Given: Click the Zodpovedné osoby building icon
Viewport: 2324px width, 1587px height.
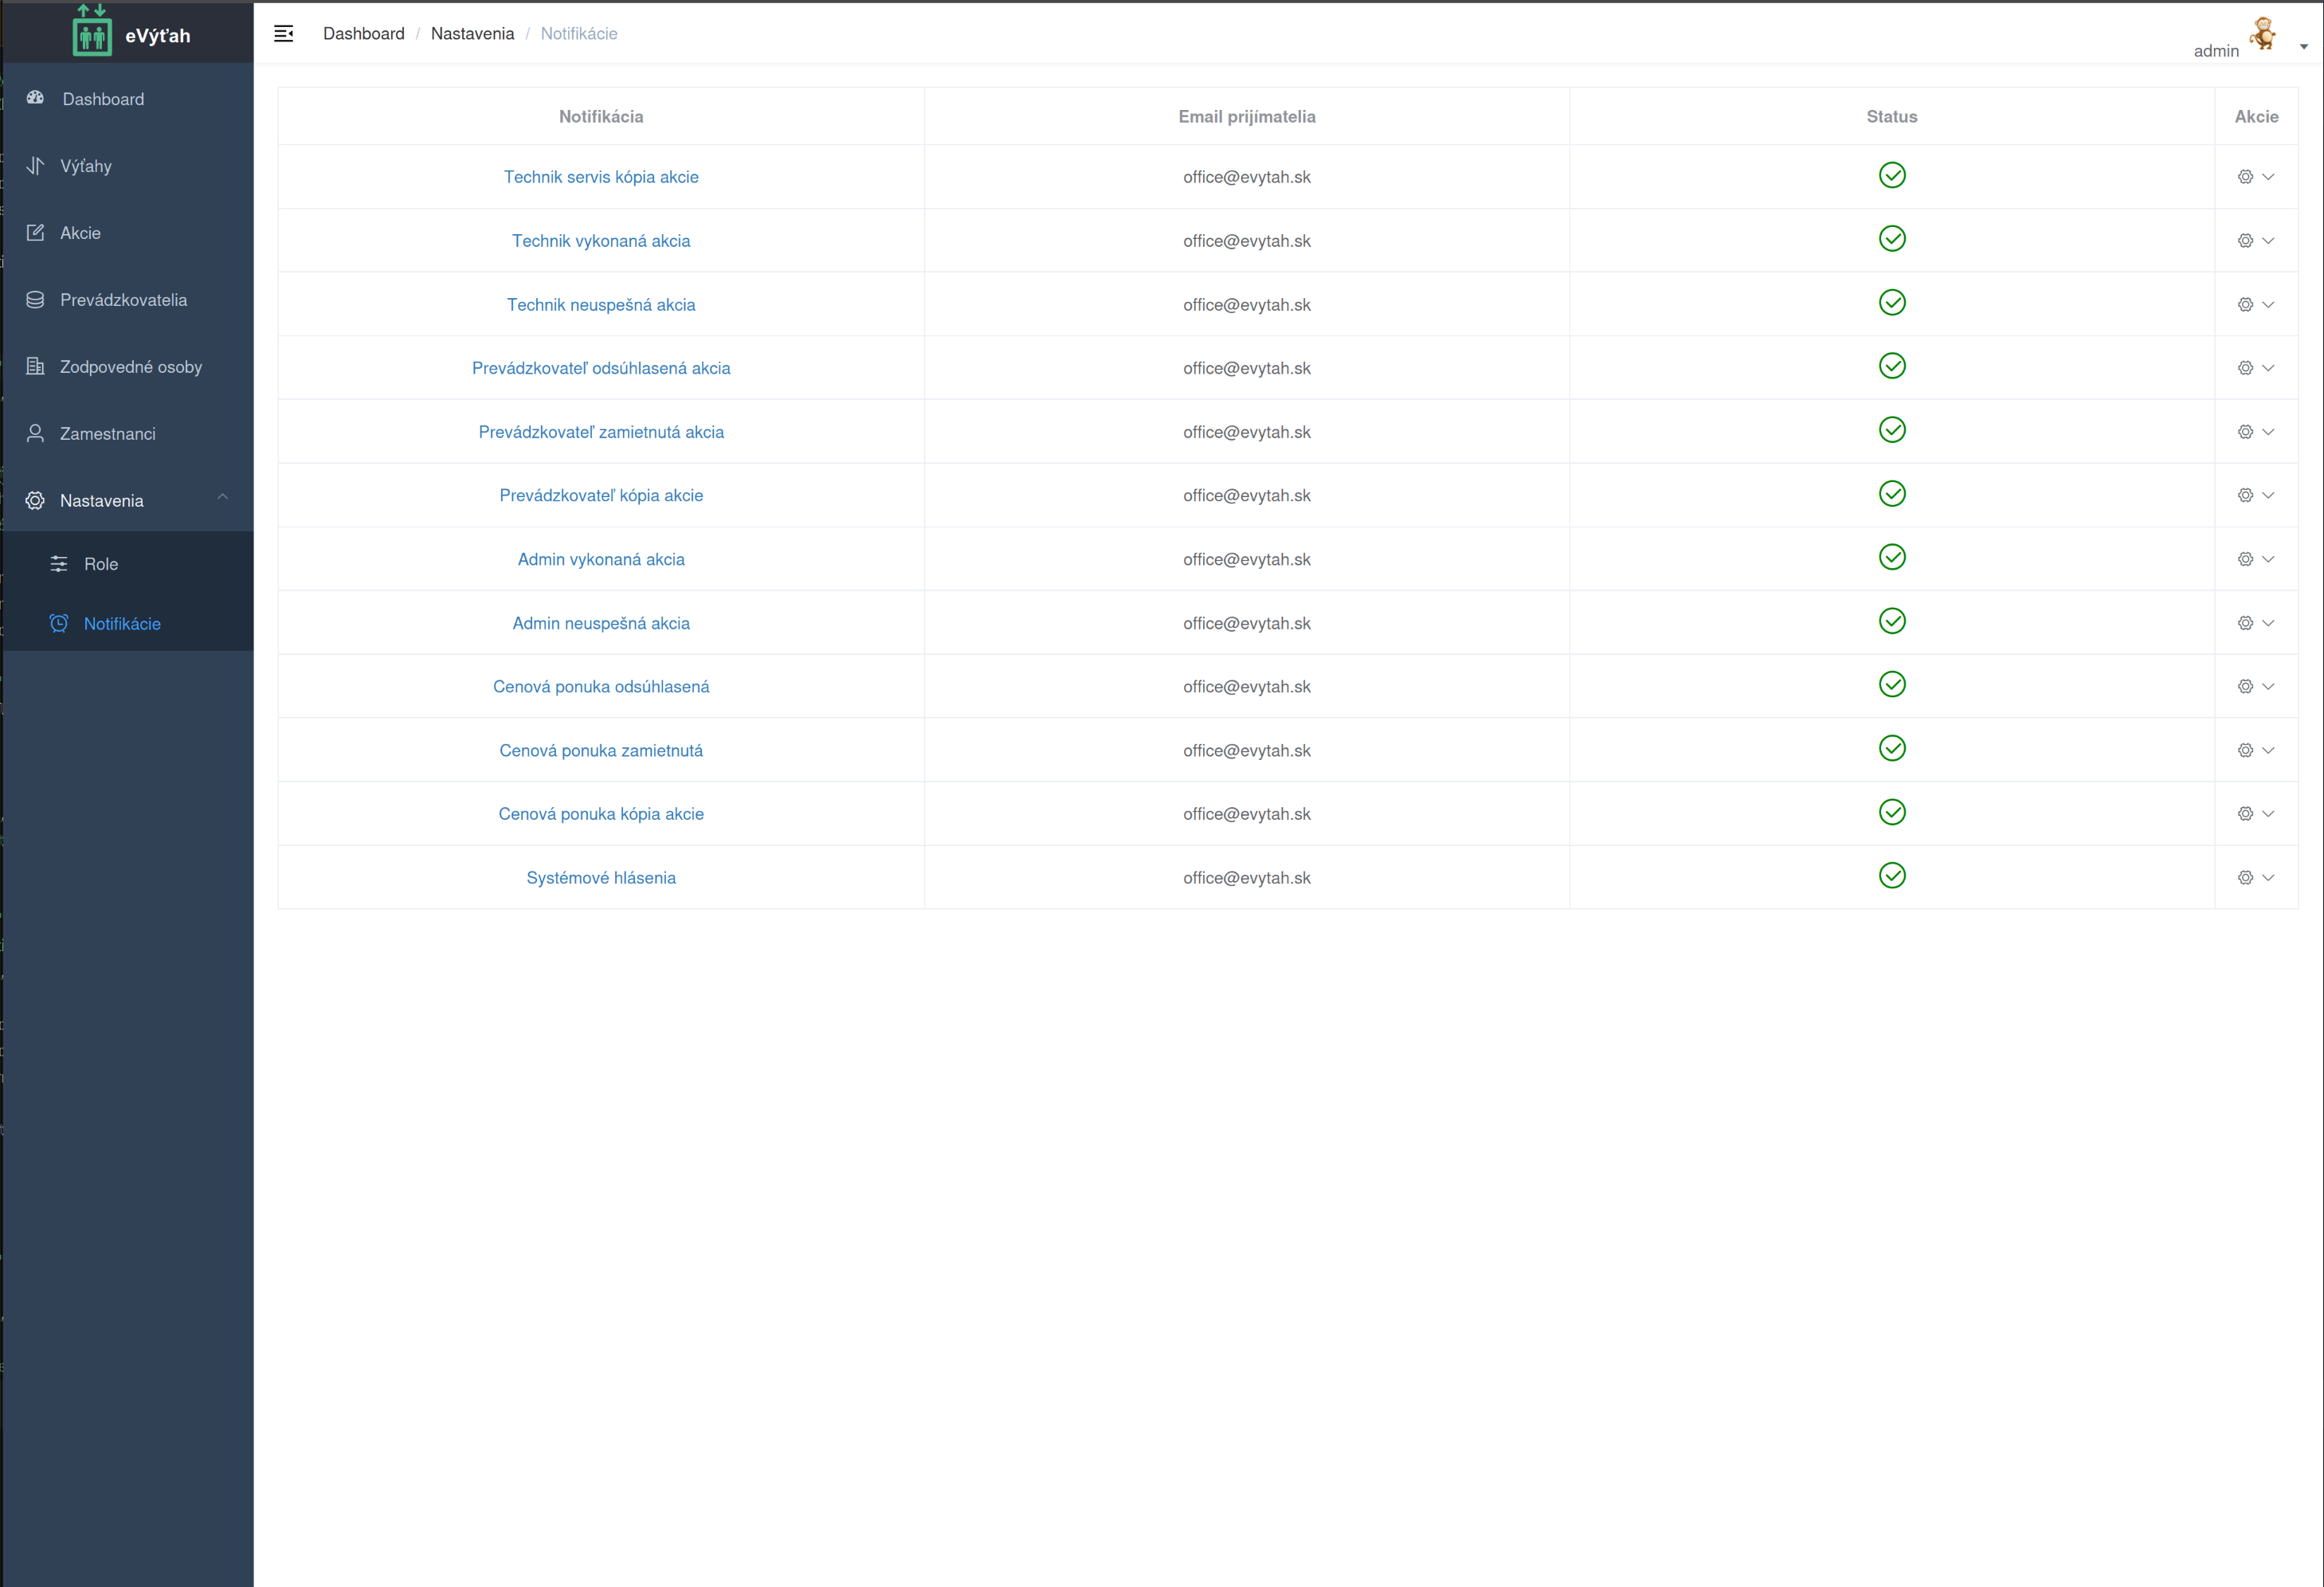Looking at the screenshot, I should pyautogui.click(x=36, y=366).
